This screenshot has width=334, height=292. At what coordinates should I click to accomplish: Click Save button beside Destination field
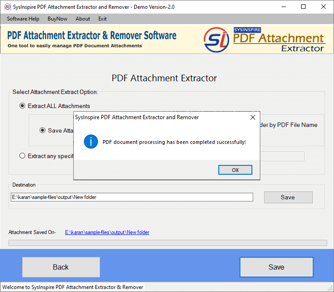pyautogui.click(x=288, y=197)
